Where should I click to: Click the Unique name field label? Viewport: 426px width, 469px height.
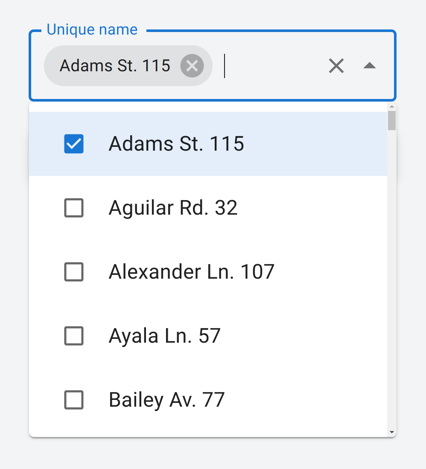pyautogui.click(x=92, y=30)
